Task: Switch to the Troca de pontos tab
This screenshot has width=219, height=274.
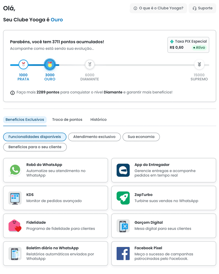Action: (x=67, y=120)
